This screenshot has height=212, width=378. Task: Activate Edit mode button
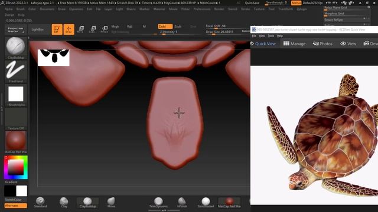point(57,29)
